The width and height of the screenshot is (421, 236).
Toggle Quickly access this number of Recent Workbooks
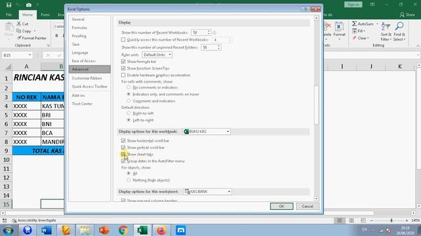pyautogui.click(x=123, y=40)
